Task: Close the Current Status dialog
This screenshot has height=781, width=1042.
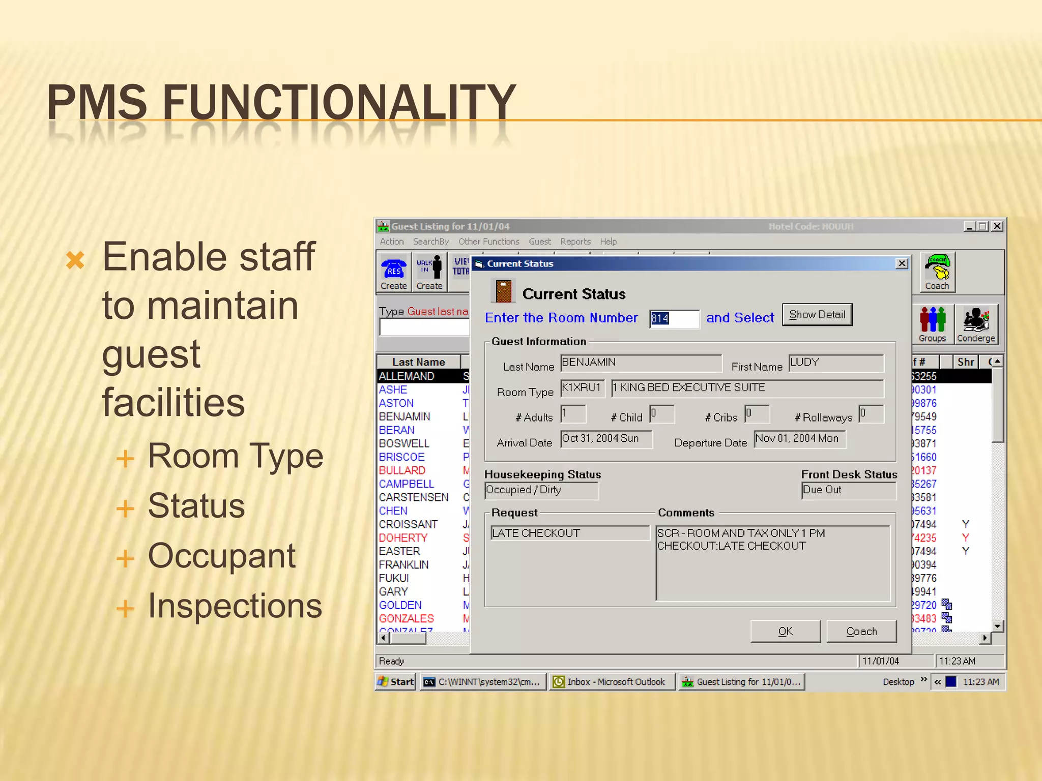Action: coord(902,263)
